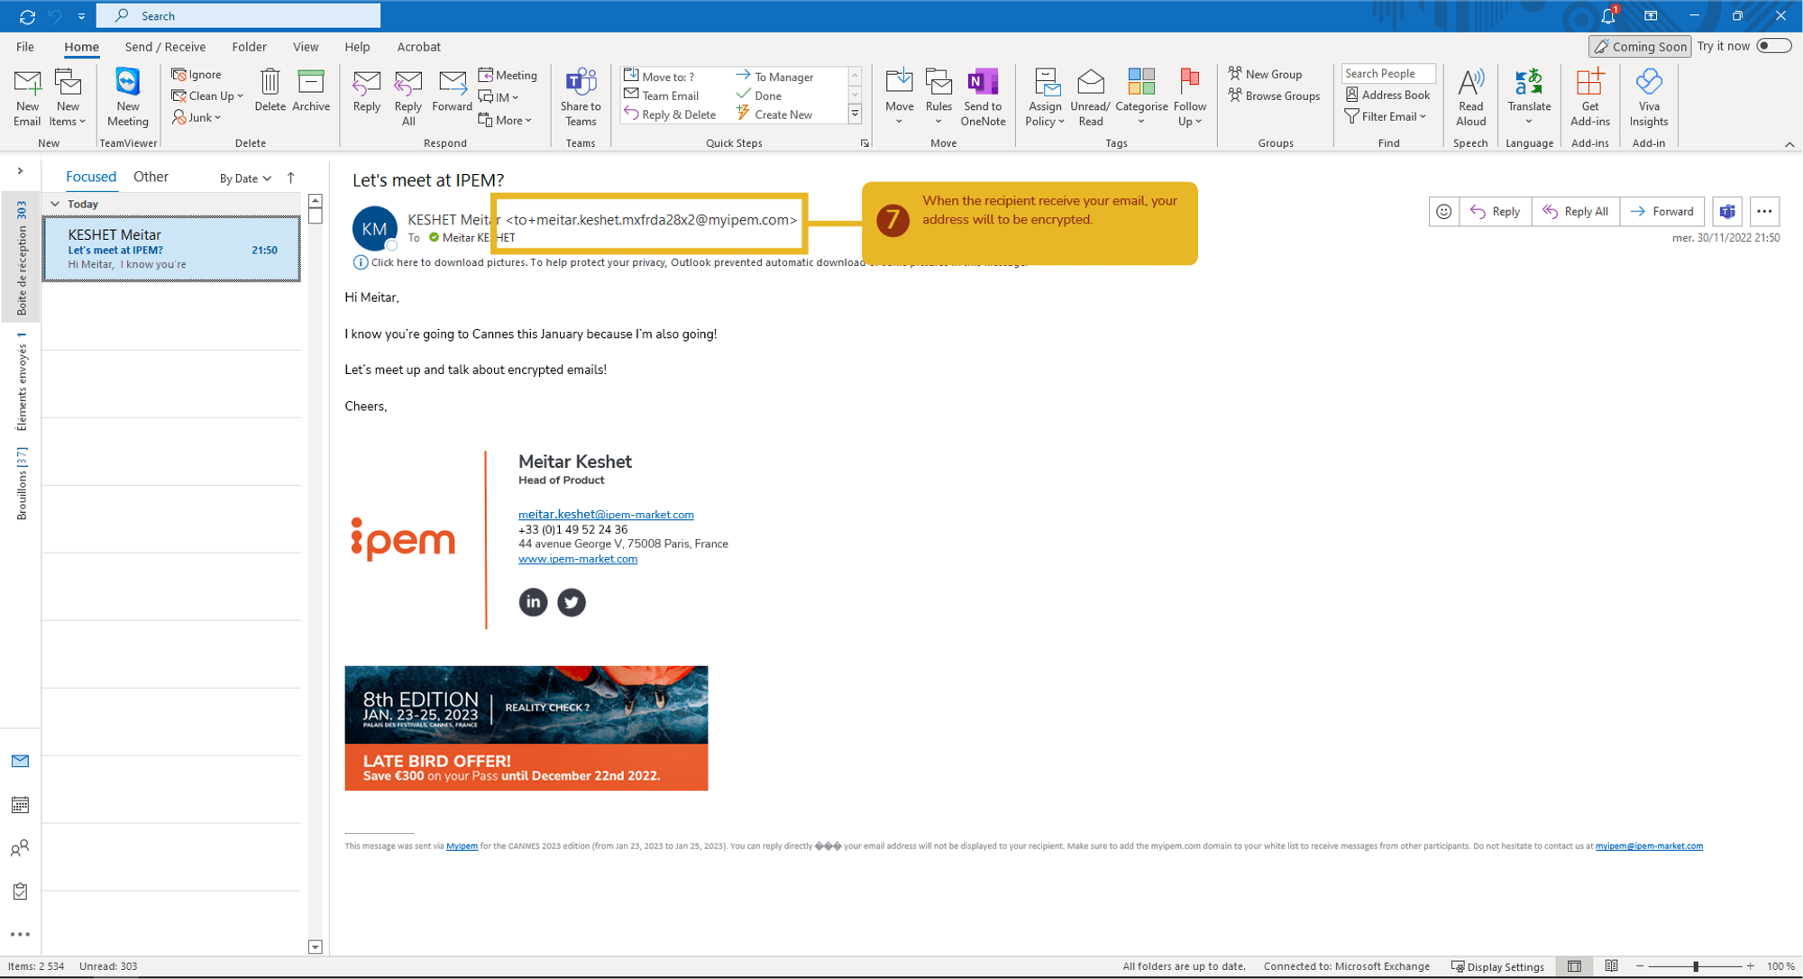The width and height of the screenshot is (1803, 979).
Task: Click the Send/Receive sync icon
Action: (27, 16)
